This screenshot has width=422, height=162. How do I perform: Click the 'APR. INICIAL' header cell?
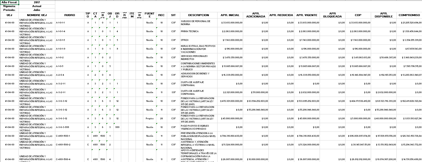tap(230, 15)
